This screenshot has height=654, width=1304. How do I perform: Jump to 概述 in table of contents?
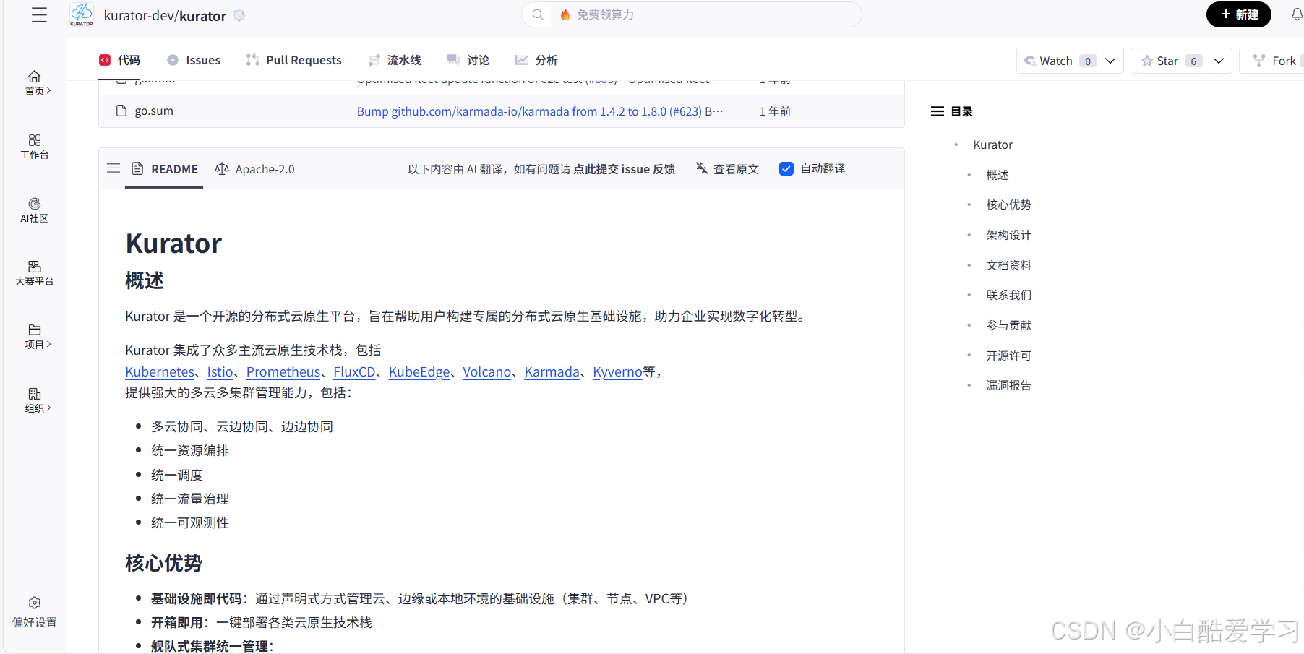click(x=998, y=175)
